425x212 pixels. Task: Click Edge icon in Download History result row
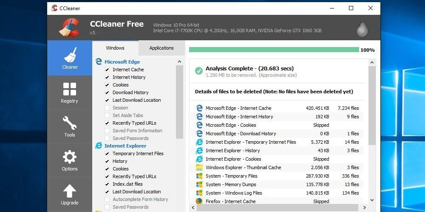point(199,134)
